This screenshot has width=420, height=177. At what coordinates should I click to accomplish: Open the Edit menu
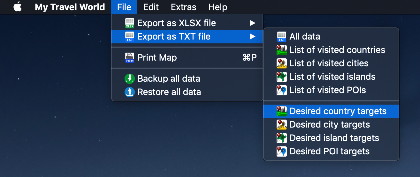click(151, 7)
